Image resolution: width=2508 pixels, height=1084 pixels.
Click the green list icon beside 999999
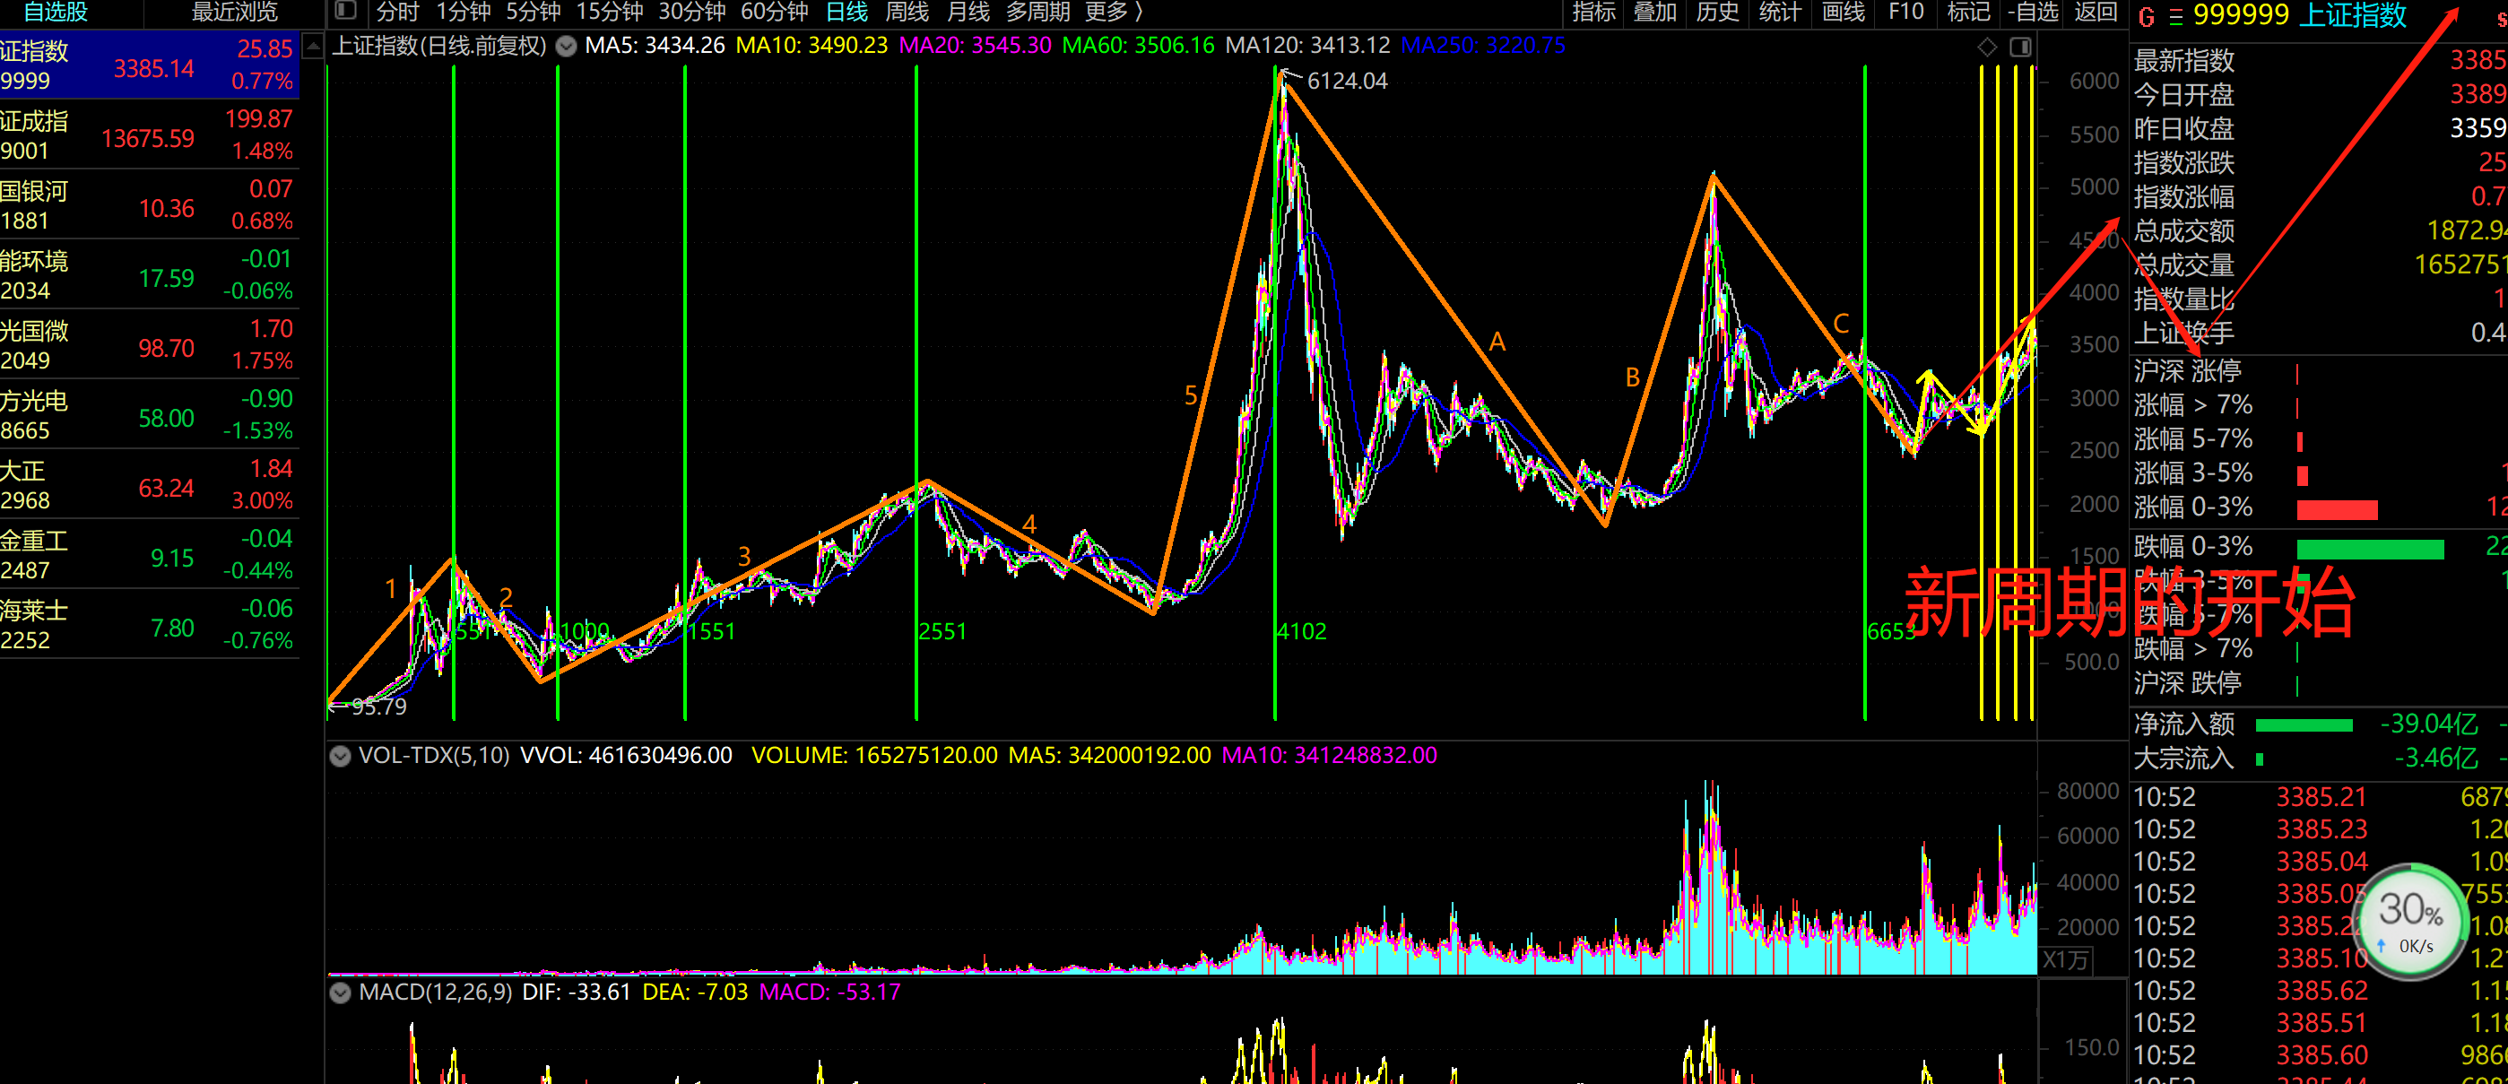coord(2176,16)
